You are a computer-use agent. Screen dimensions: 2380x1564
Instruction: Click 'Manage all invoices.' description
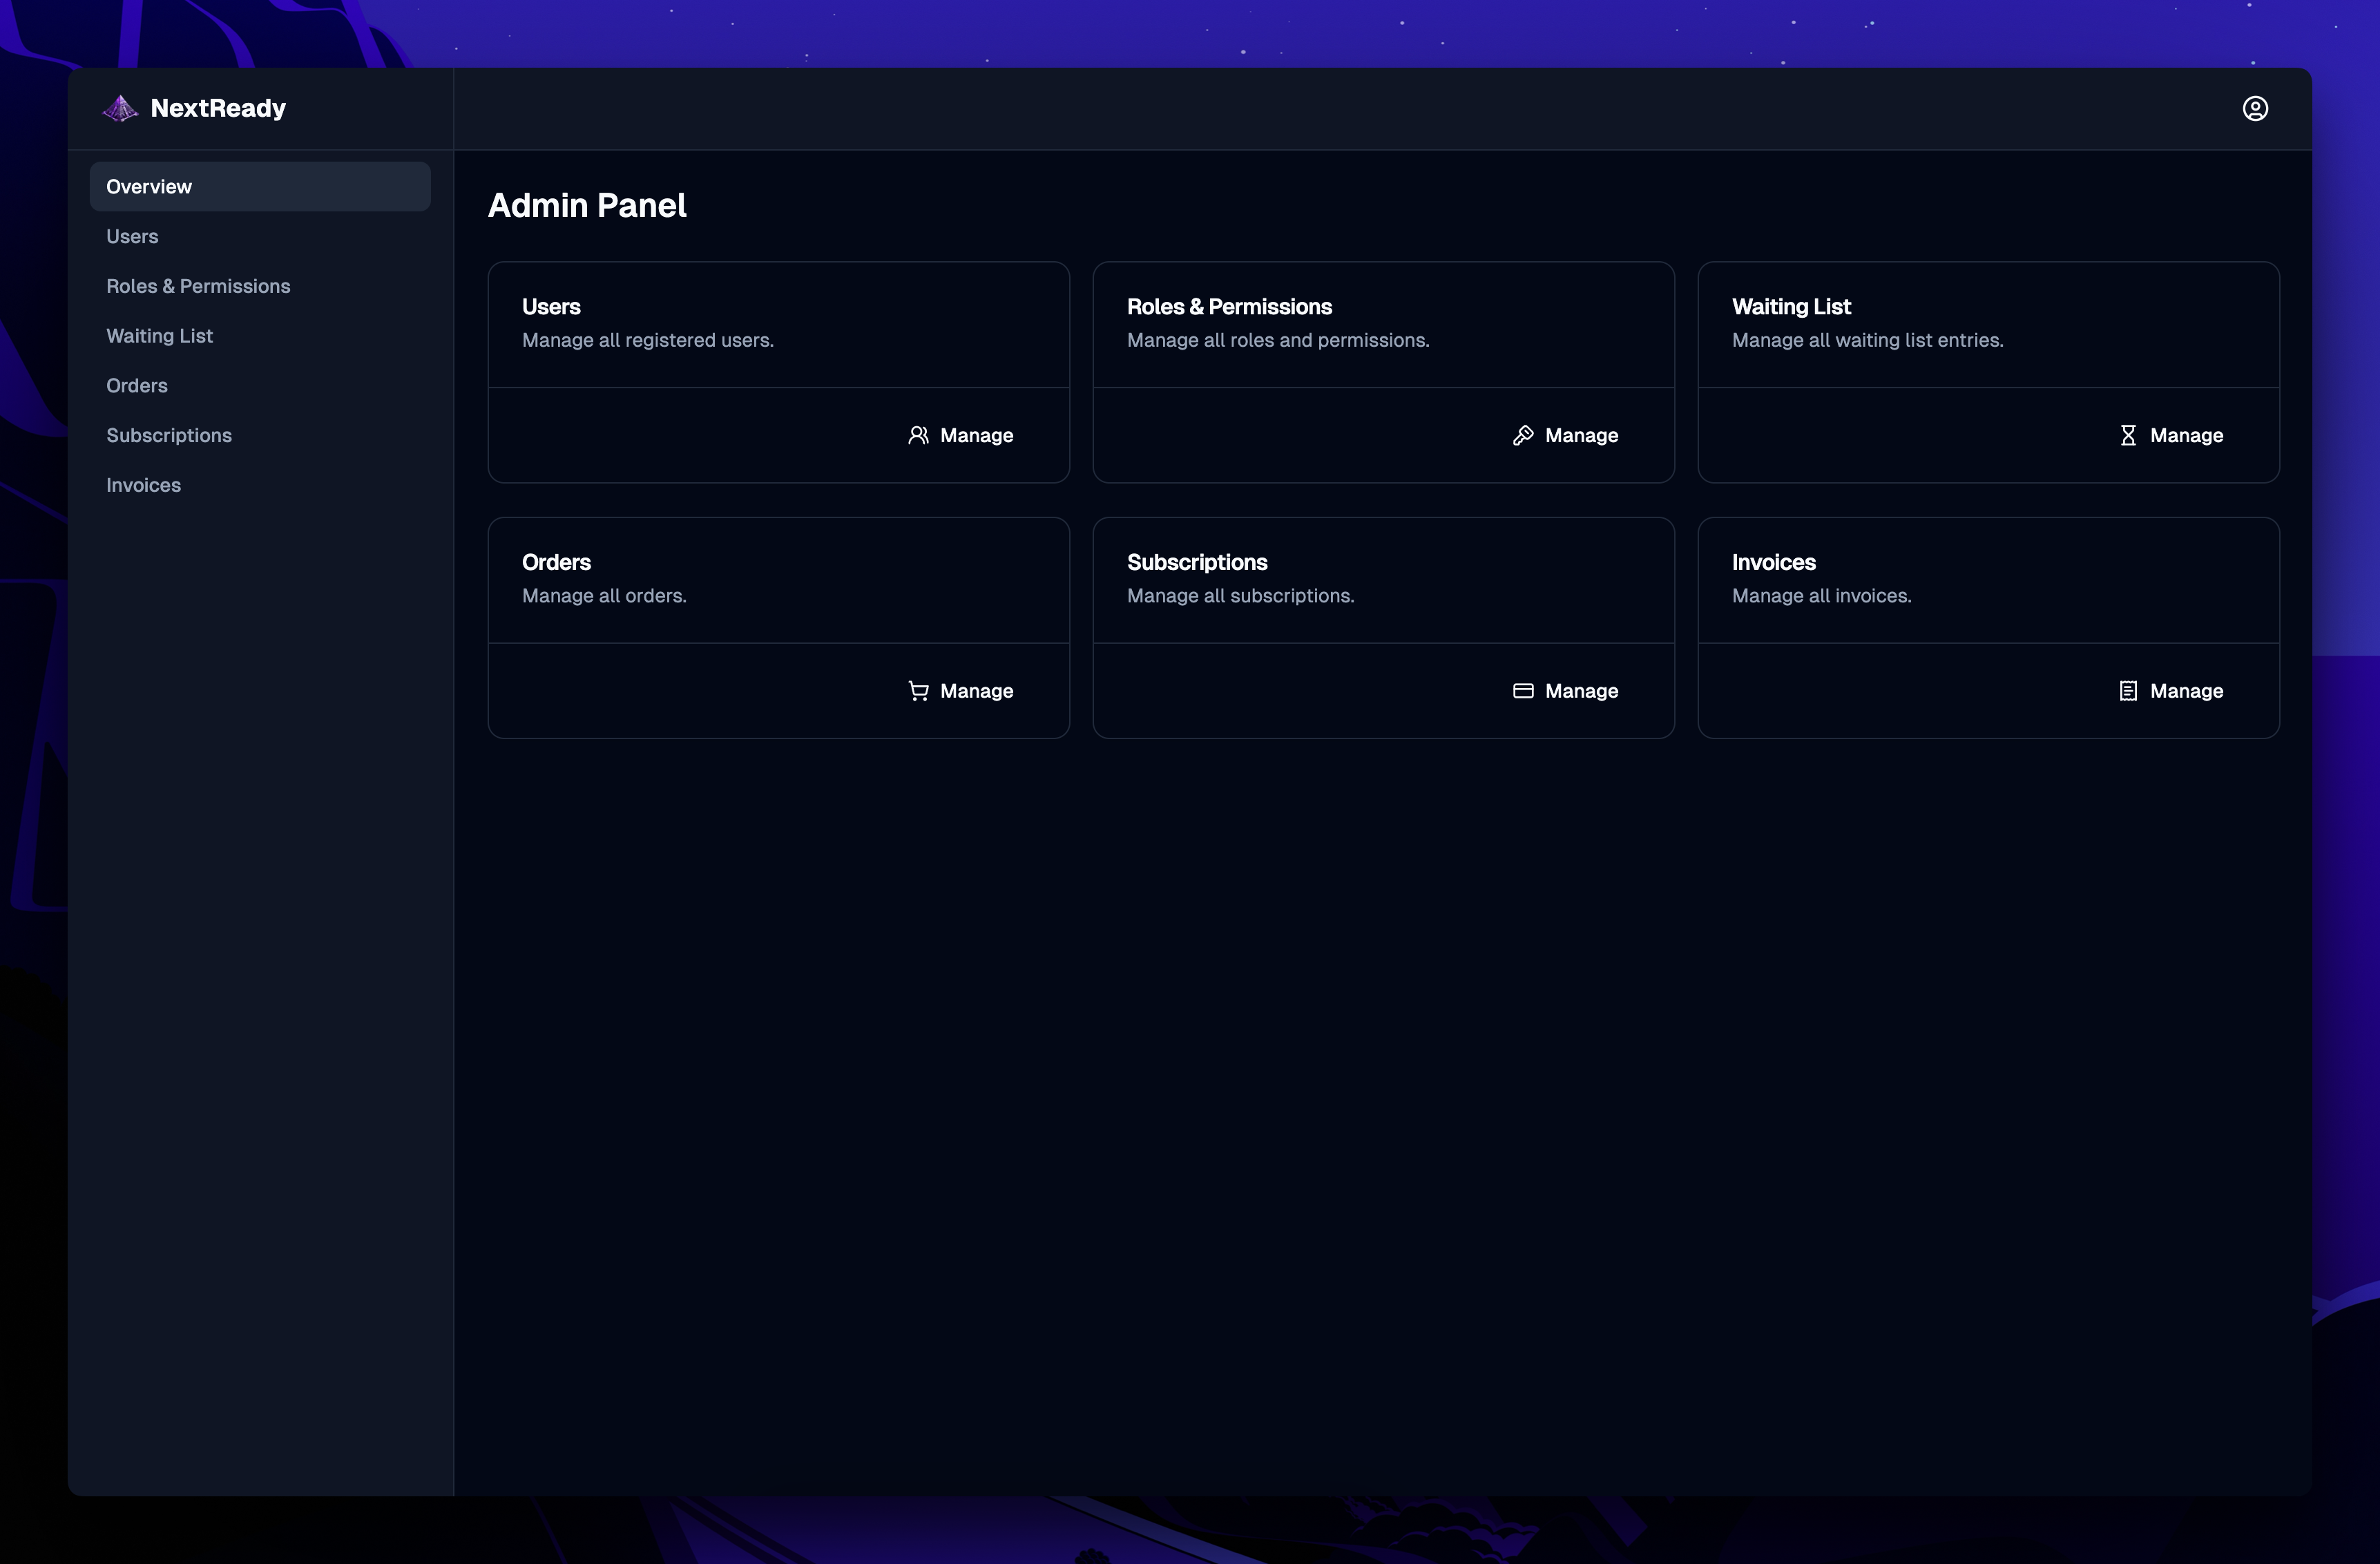[x=1821, y=596]
